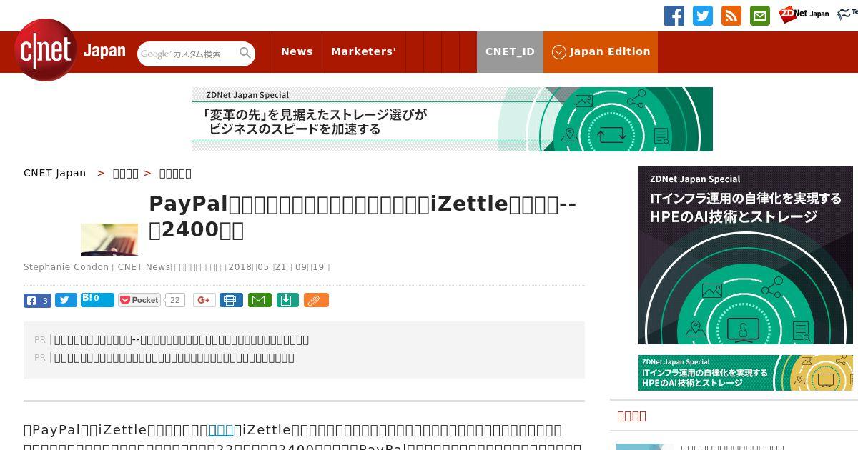The image size is (858, 450).
Task: Share article on Google Plus
Action: click(x=204, y=300)
